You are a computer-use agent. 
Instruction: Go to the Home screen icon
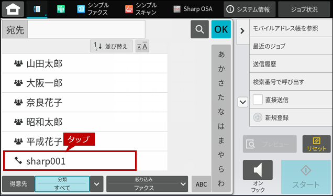pos(13,9)
